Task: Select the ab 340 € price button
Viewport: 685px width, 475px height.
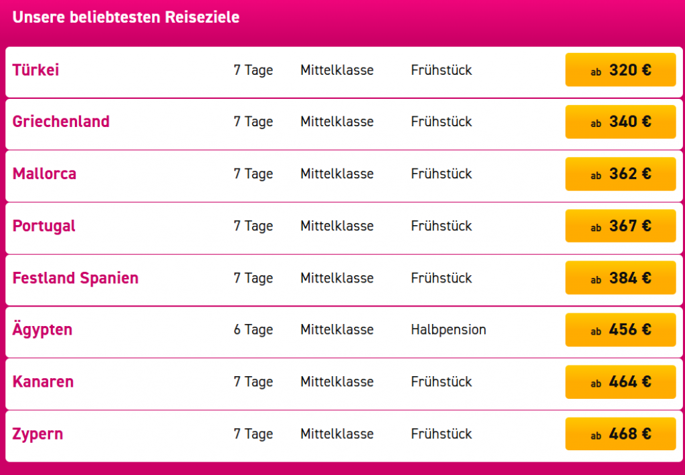Action: click(620, 122)
